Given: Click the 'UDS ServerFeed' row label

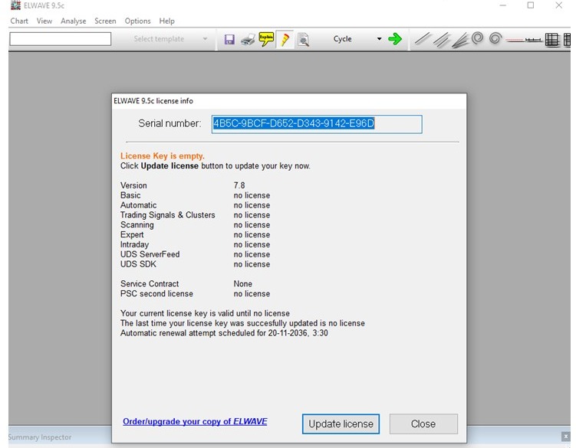Looking at the screenshot, I should [x=150, y=254].
